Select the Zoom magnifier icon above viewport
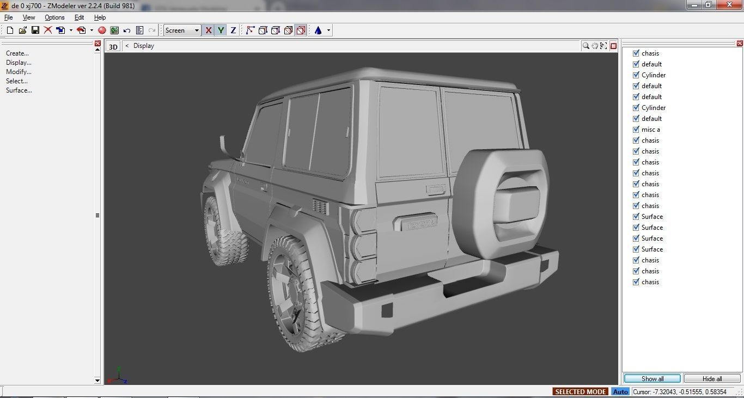Image resolution: width=744 pixels, height=398 pixels. pyautogui.click(x=586, y=46)
